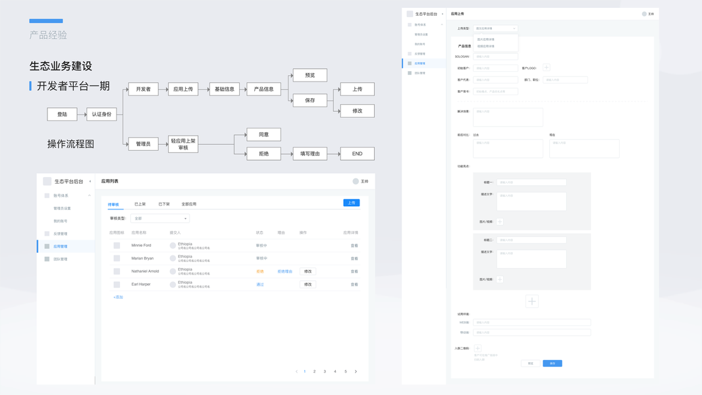Click the app icon of Marian Bryan
702x395 pixels.
point(117,258)
